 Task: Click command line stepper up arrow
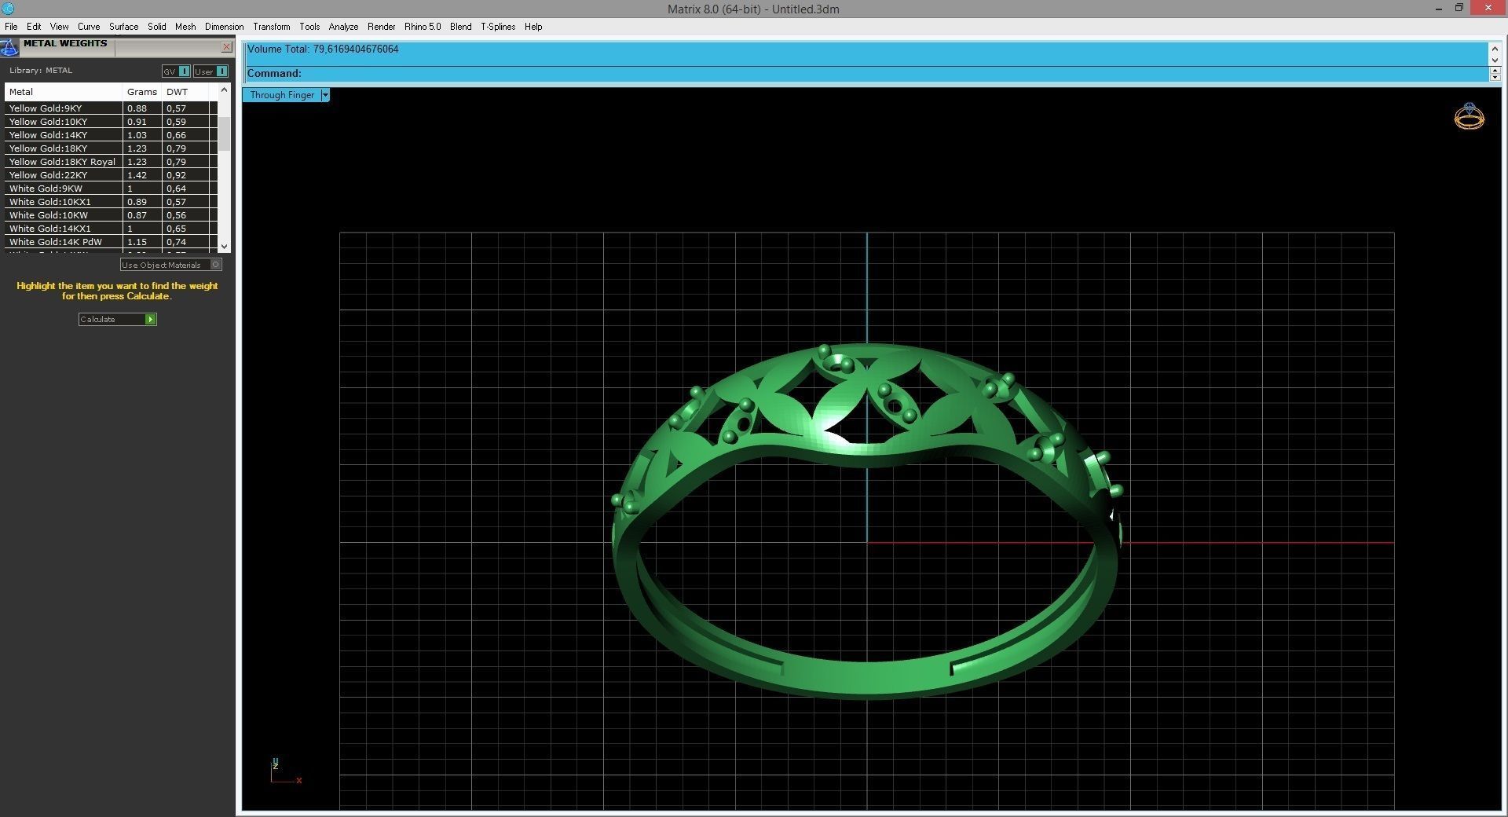coord(1495,70)
